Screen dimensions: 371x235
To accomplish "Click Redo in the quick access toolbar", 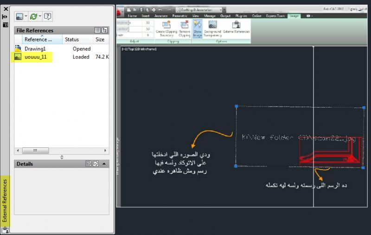I will 169,10.
